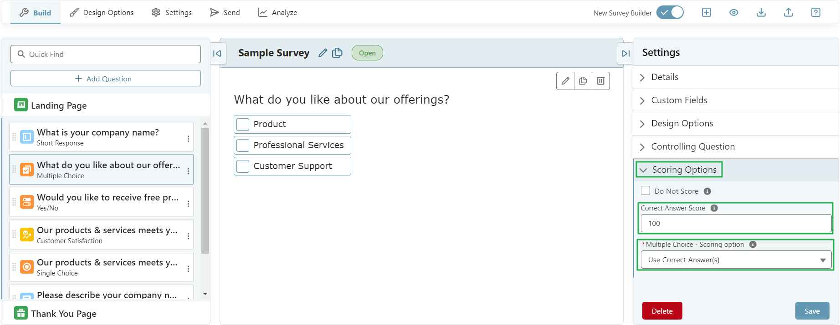The image size is (840, 325).
Task: Expand the Details section
Action: (x=736, y=77)
